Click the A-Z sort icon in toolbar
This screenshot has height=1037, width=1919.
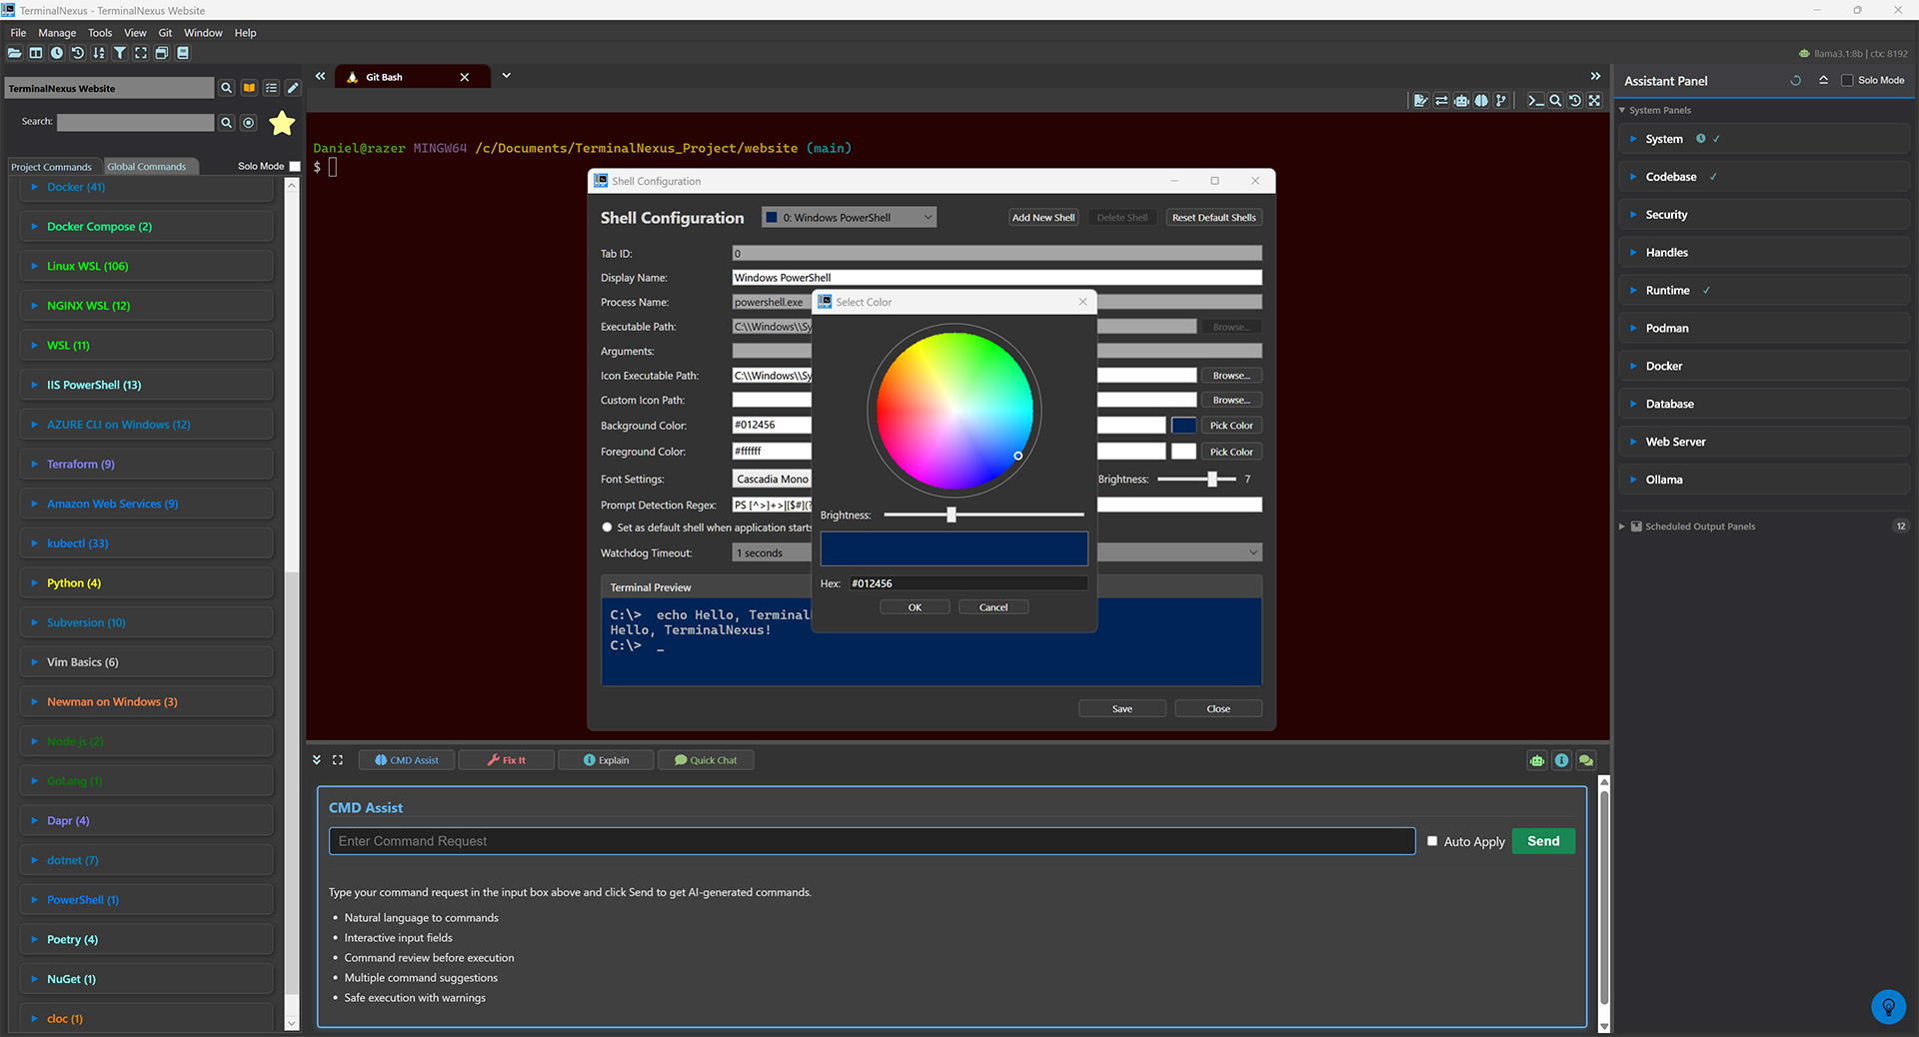pyautogui.click(x=98, y=53)
